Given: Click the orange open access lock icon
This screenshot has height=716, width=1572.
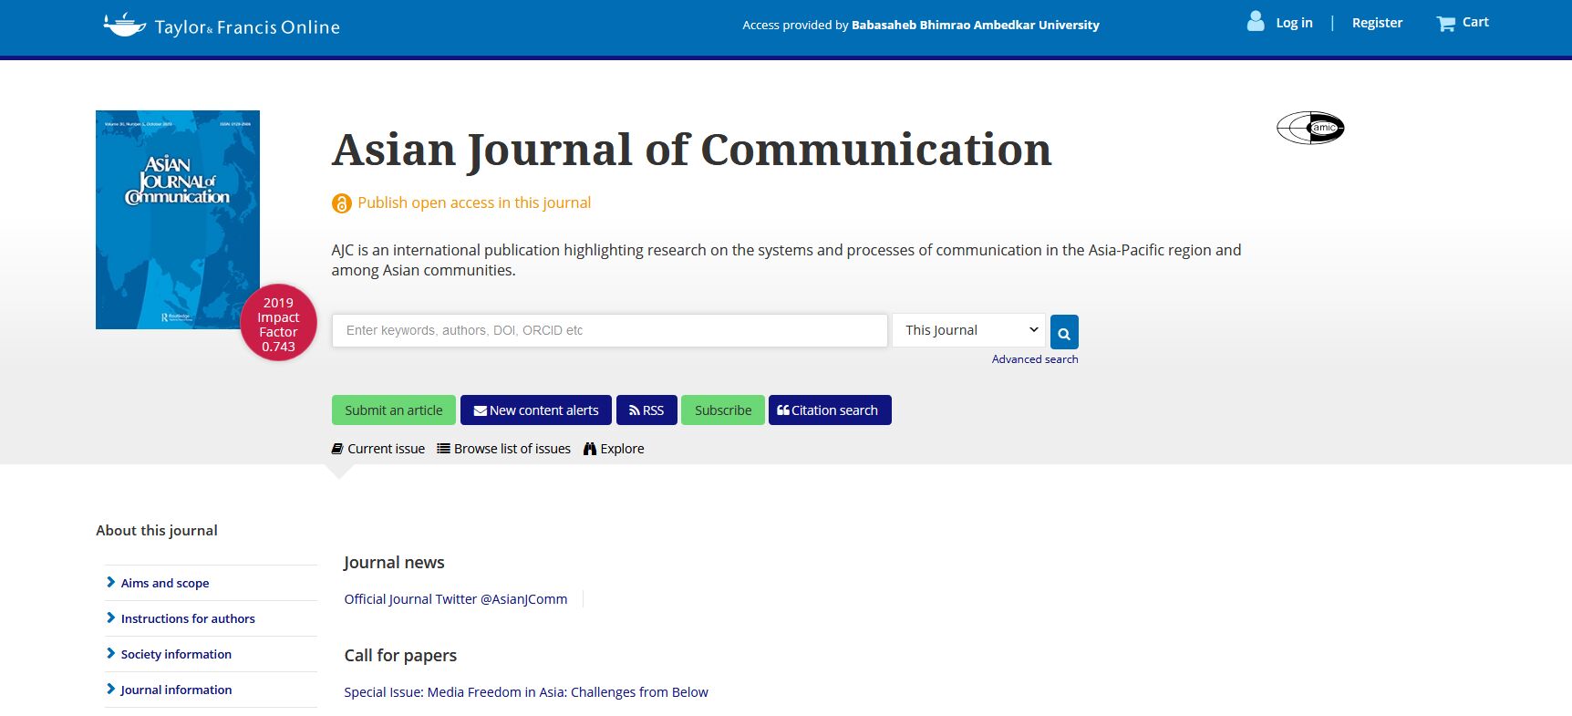Looking at the screenshot, I should pyautogui.click(x=341, y=203).
